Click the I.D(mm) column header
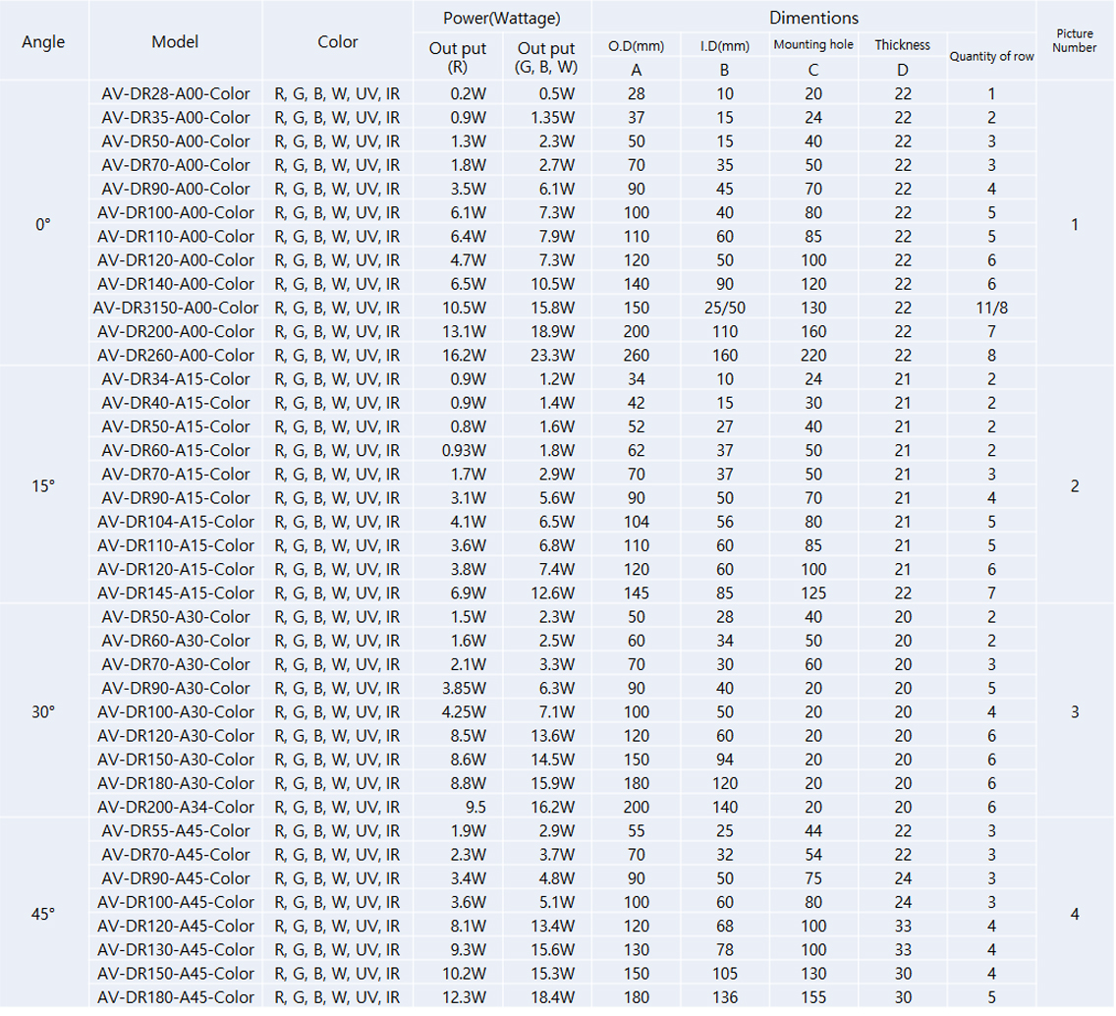 point(725,46)
